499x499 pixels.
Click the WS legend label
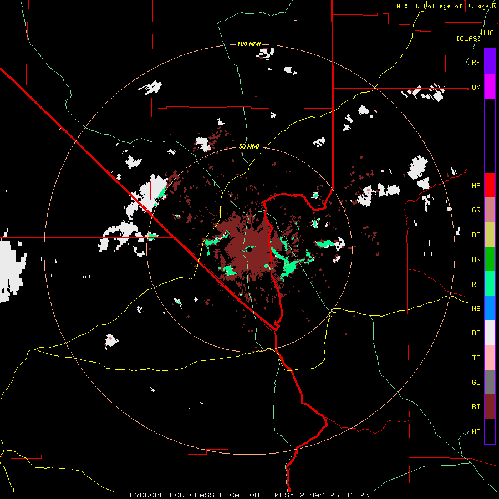pyautogui.click(x=476, y=309)
